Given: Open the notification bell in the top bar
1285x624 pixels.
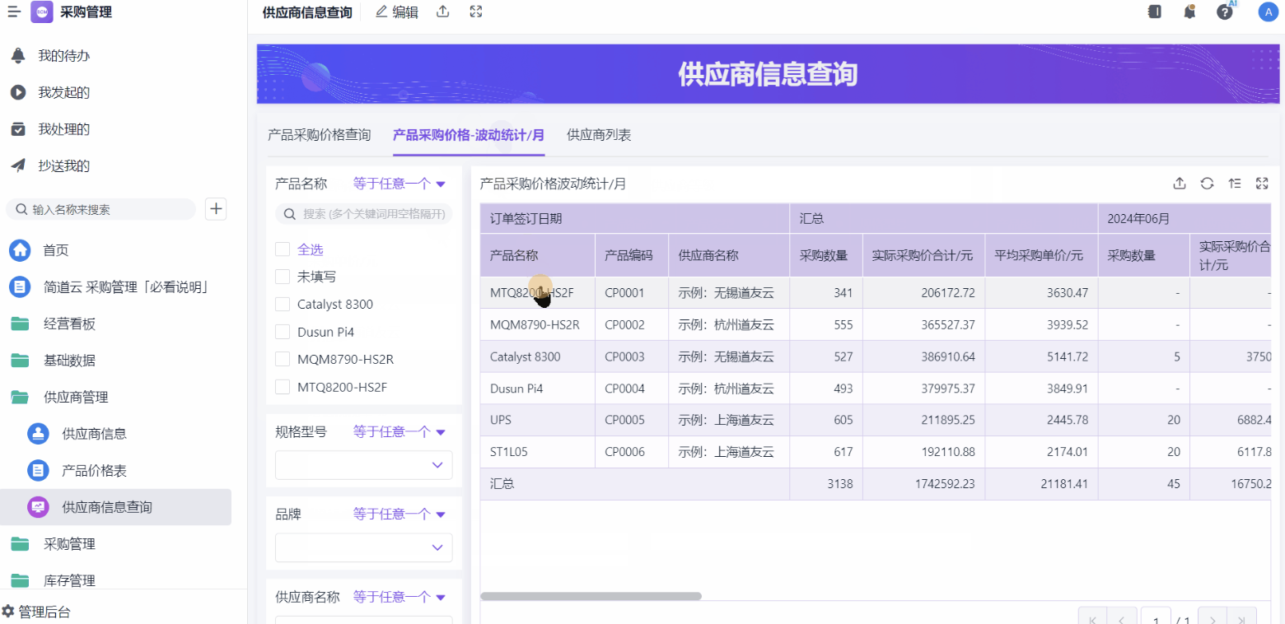Looking at the screenshot, I should click(x=1189, y=12).
